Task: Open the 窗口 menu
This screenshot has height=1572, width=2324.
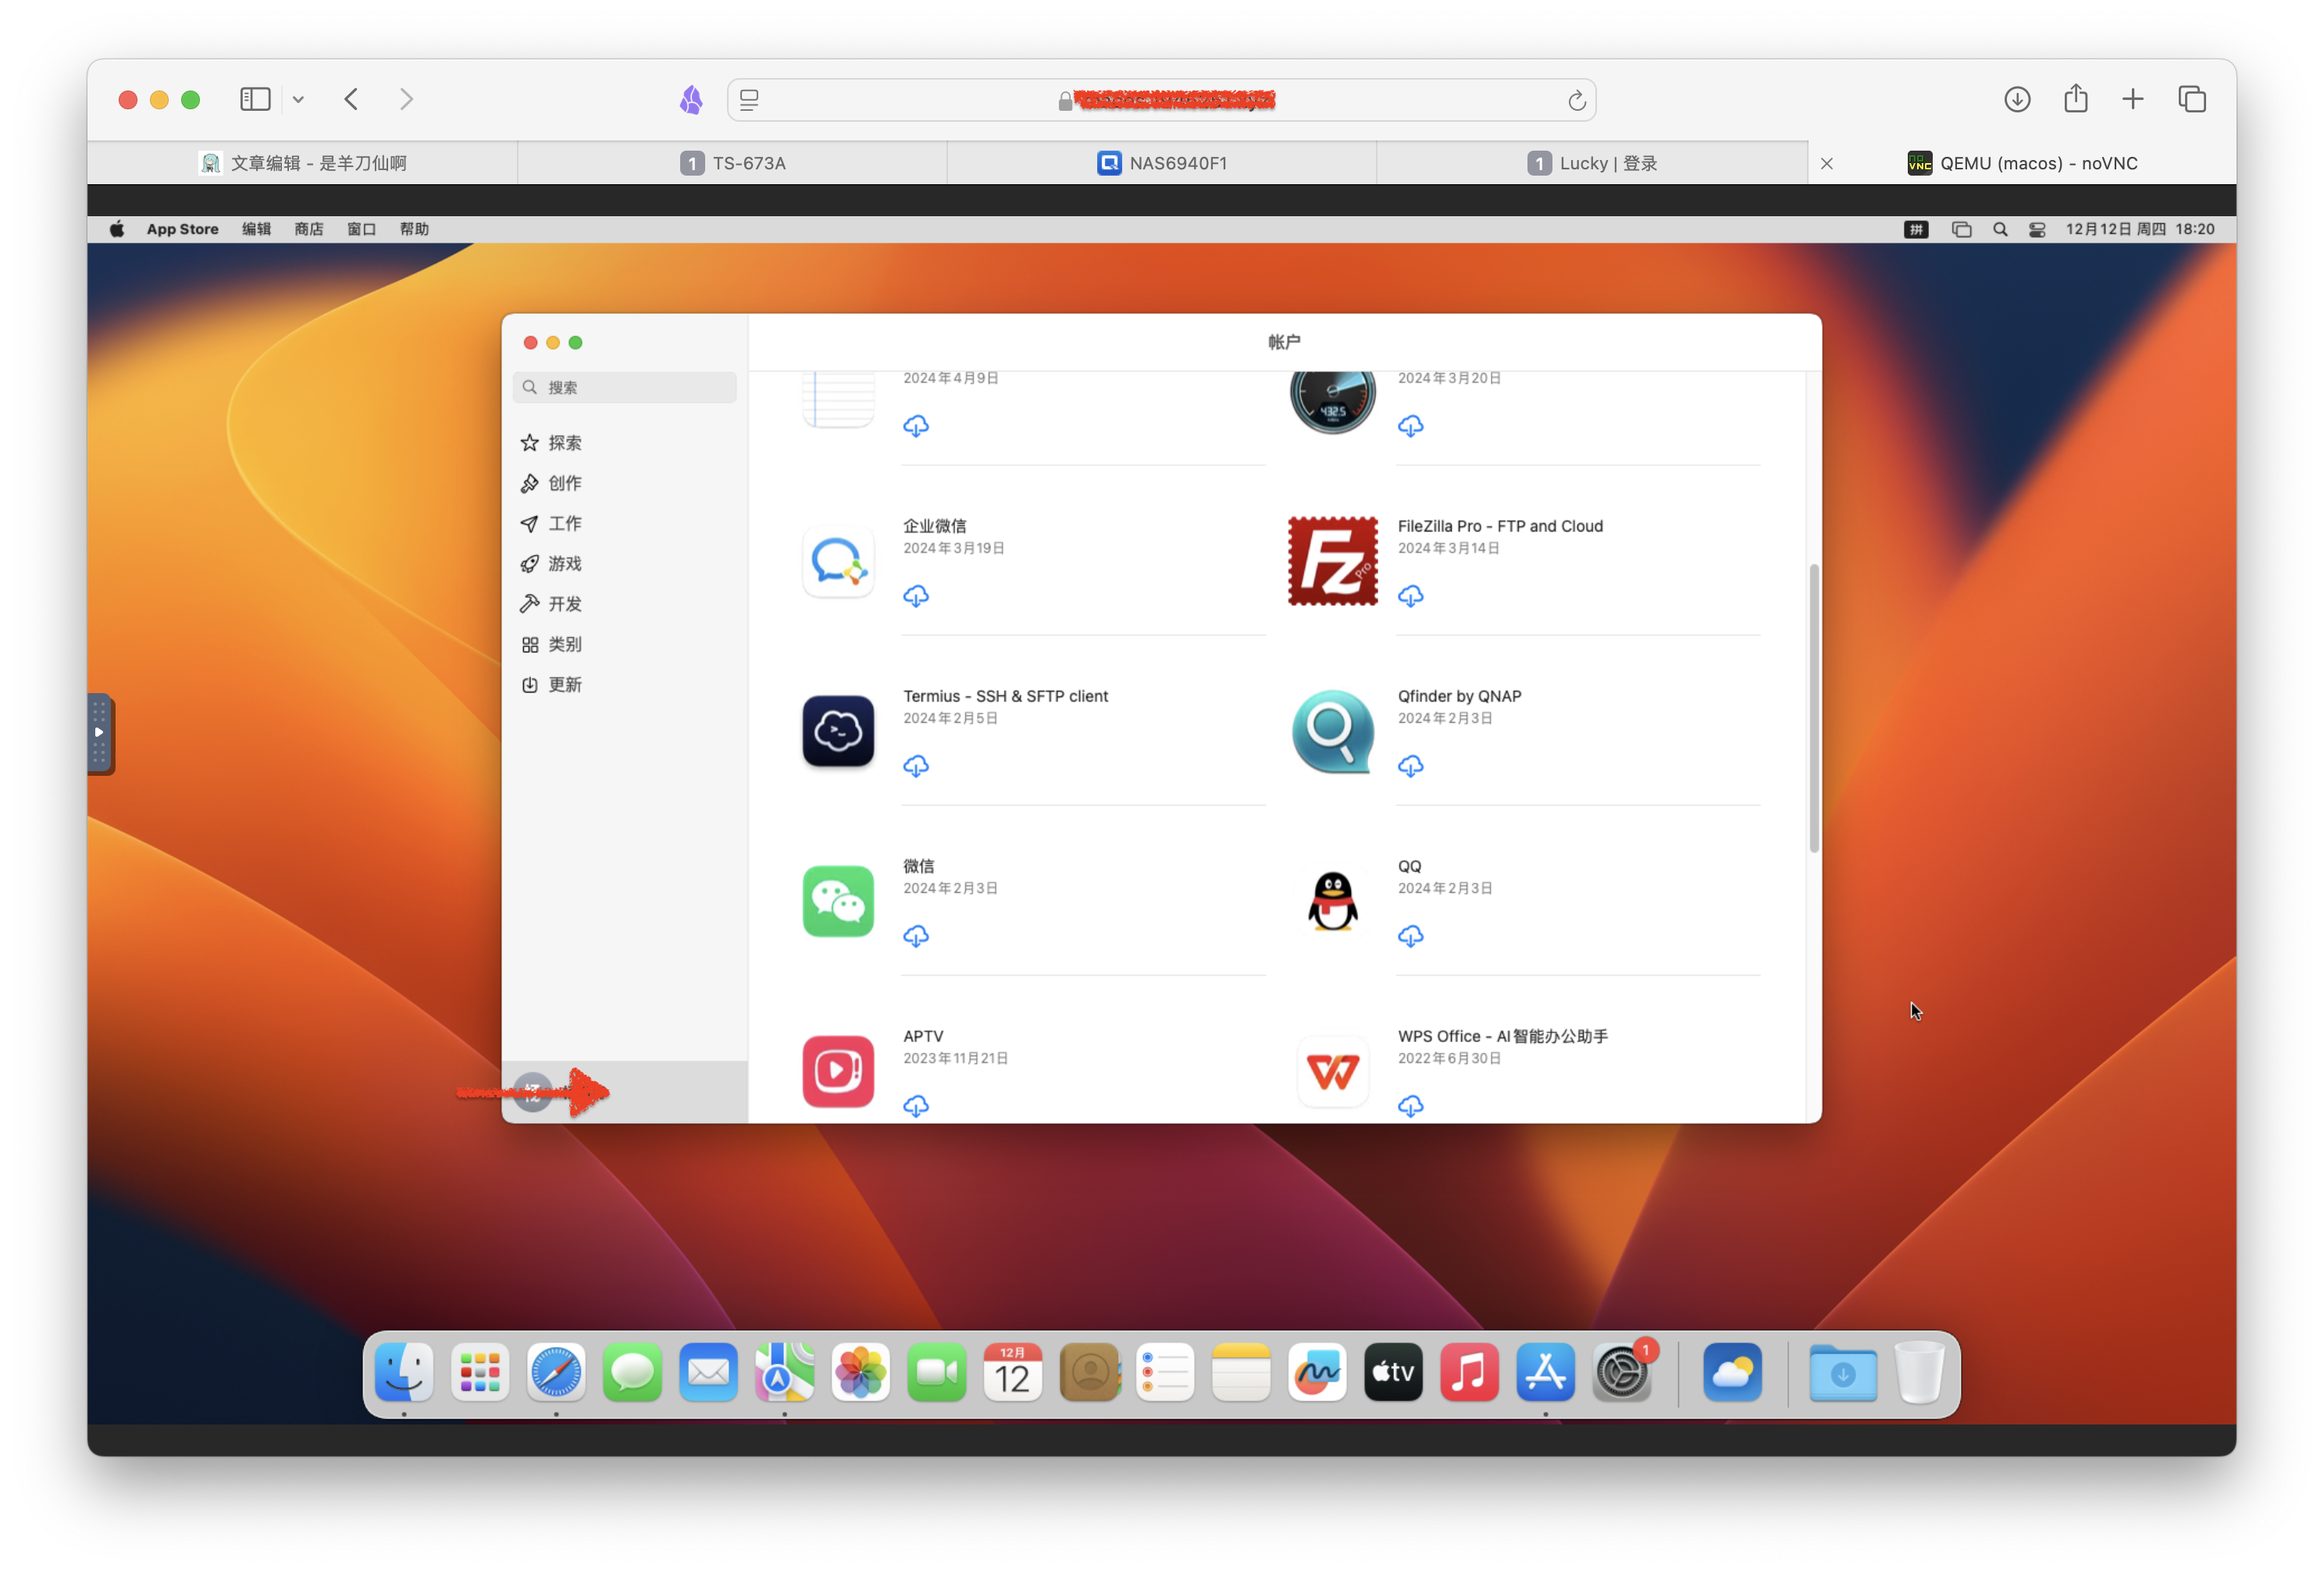Action: tap(361, 229)
